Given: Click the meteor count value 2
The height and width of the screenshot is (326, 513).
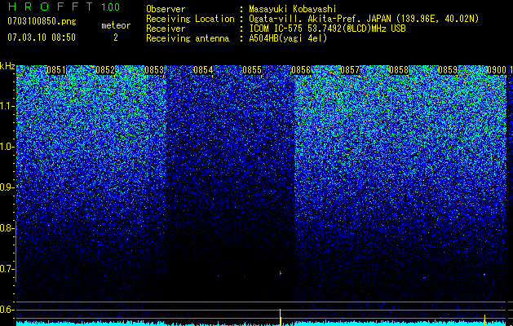Looking at the screenshot, I should pyautogui.click(x=116, y=37).
